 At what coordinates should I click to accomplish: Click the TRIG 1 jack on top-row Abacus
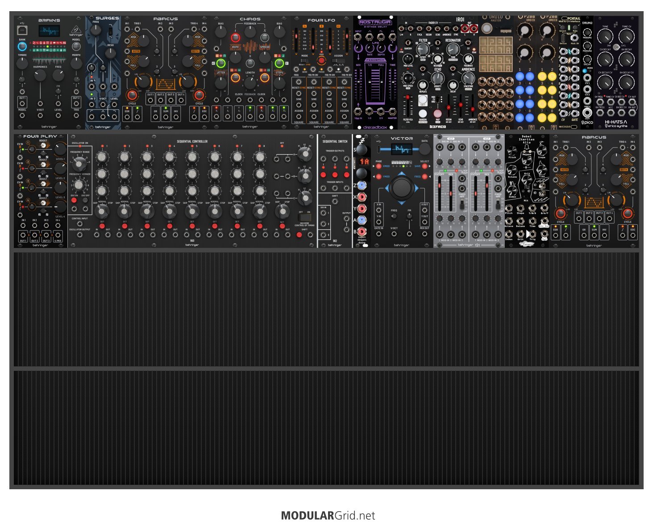click(138, 29)
